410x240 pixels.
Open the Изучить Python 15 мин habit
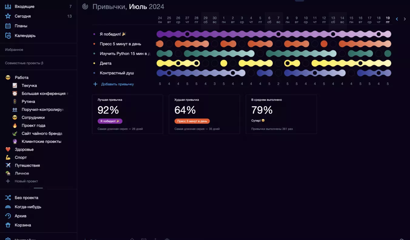point(125,53)
